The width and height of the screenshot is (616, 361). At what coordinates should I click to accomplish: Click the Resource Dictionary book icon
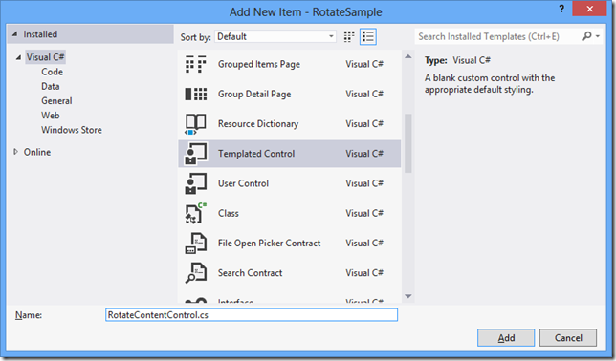196,124
